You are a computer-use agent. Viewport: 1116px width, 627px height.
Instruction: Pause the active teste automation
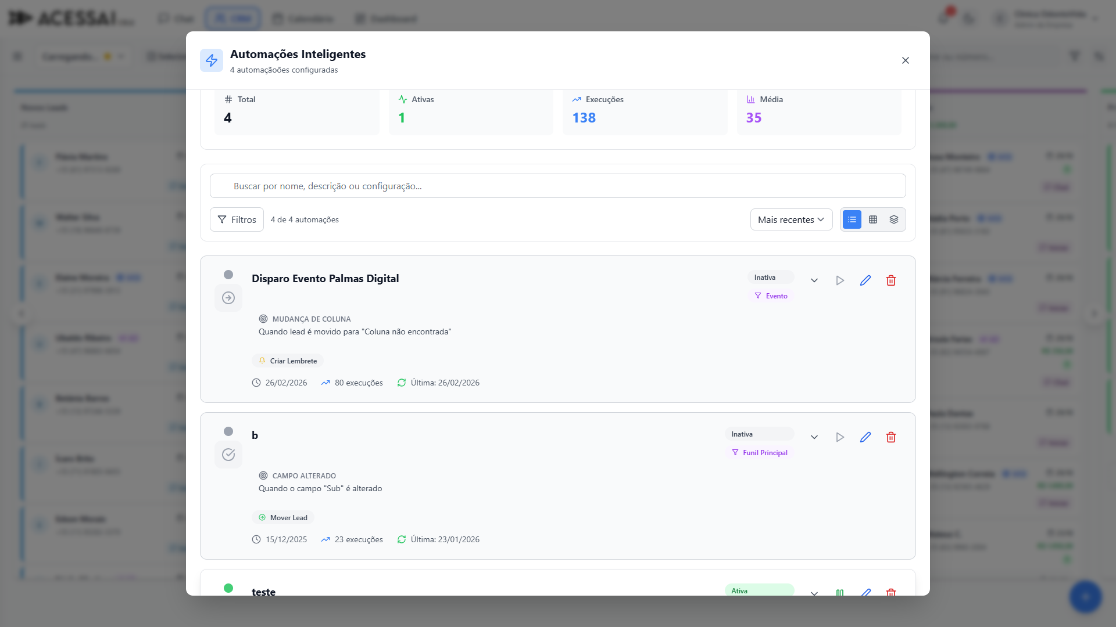[840, 592]
